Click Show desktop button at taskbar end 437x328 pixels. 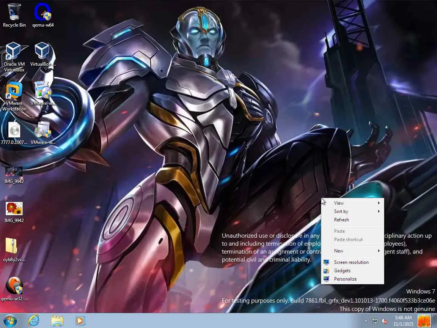[434, 321]
